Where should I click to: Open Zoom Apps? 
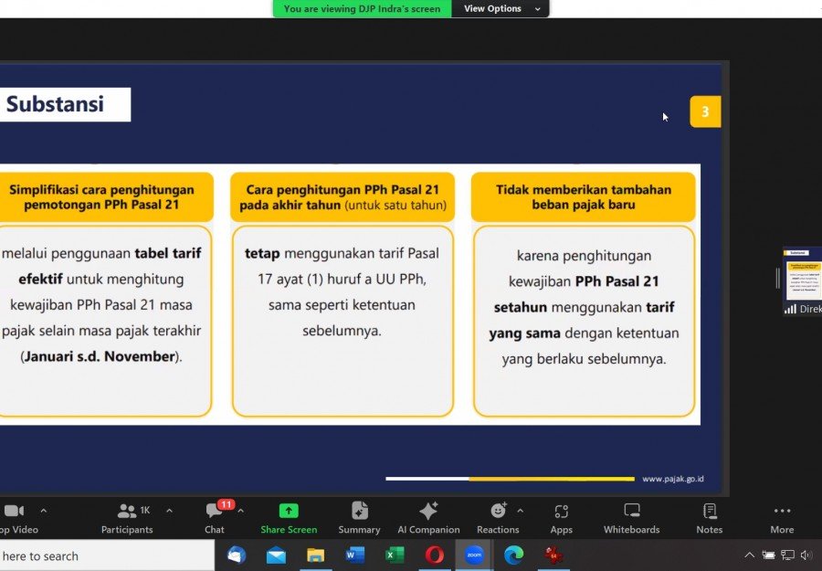click(x=561, y=517)
